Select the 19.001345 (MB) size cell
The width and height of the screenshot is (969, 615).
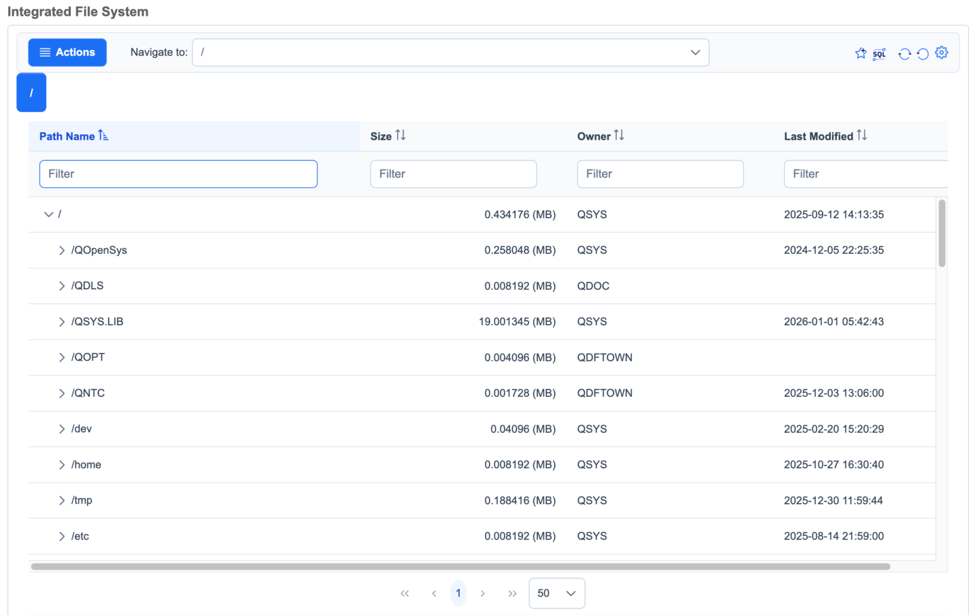517,322
